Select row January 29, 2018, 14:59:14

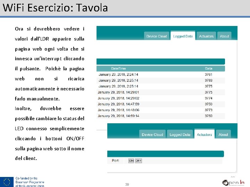[x=161, y=116]
